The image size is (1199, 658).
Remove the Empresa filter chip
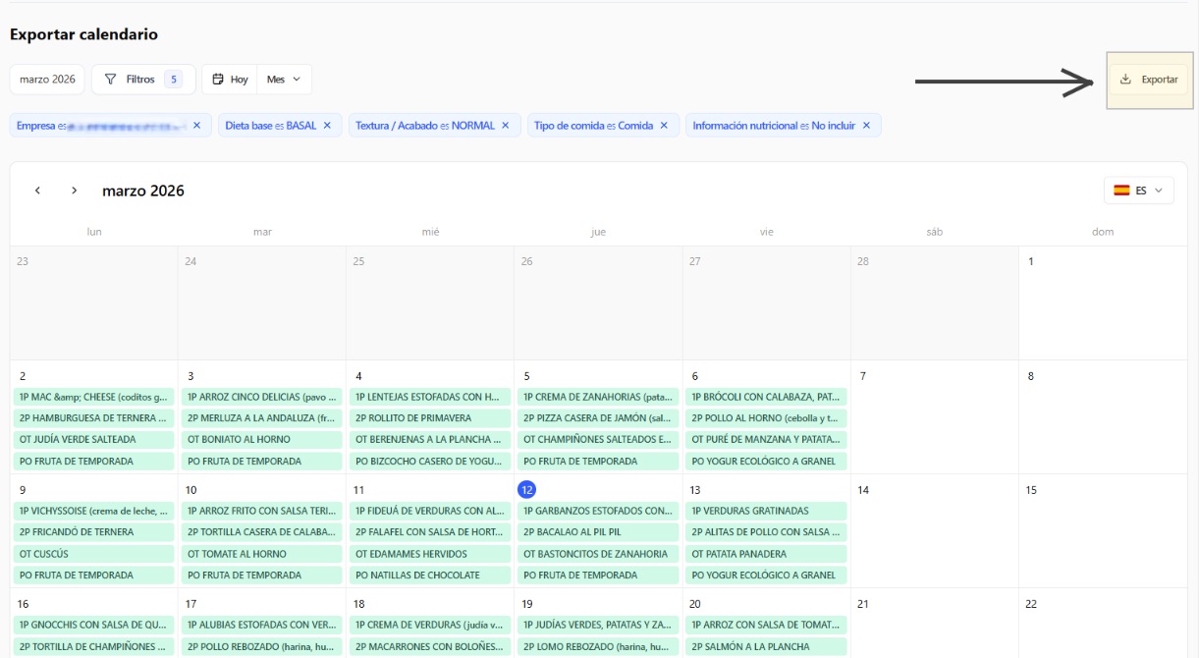pos(196,126)
